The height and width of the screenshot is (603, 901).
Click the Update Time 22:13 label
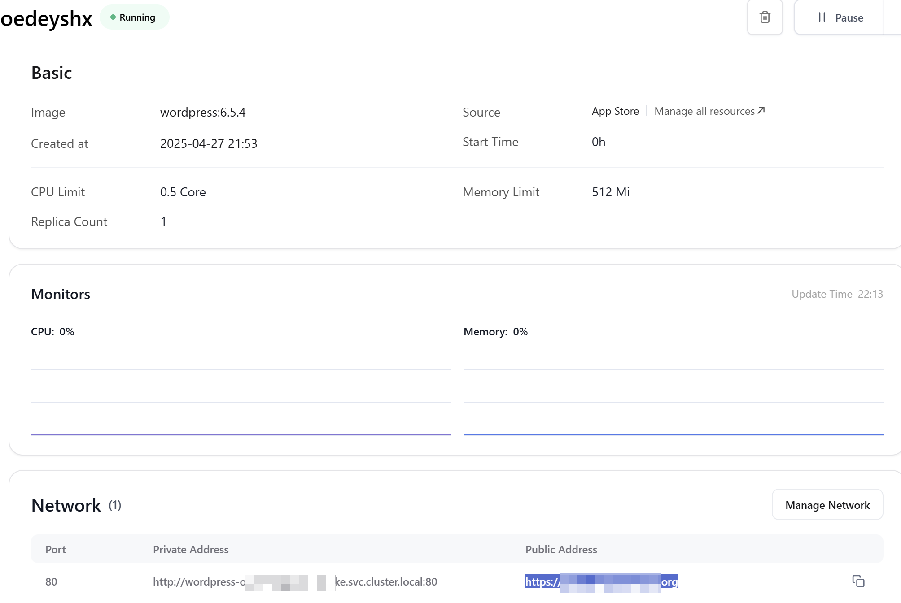pos(837,294)
